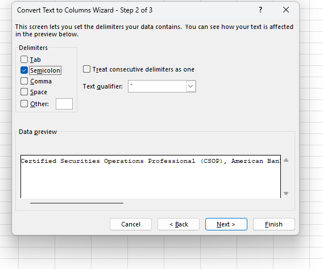323x269 pixels.
Task: Enable the Tab delimiter checkbox
Action: click(x=24, y=60)
